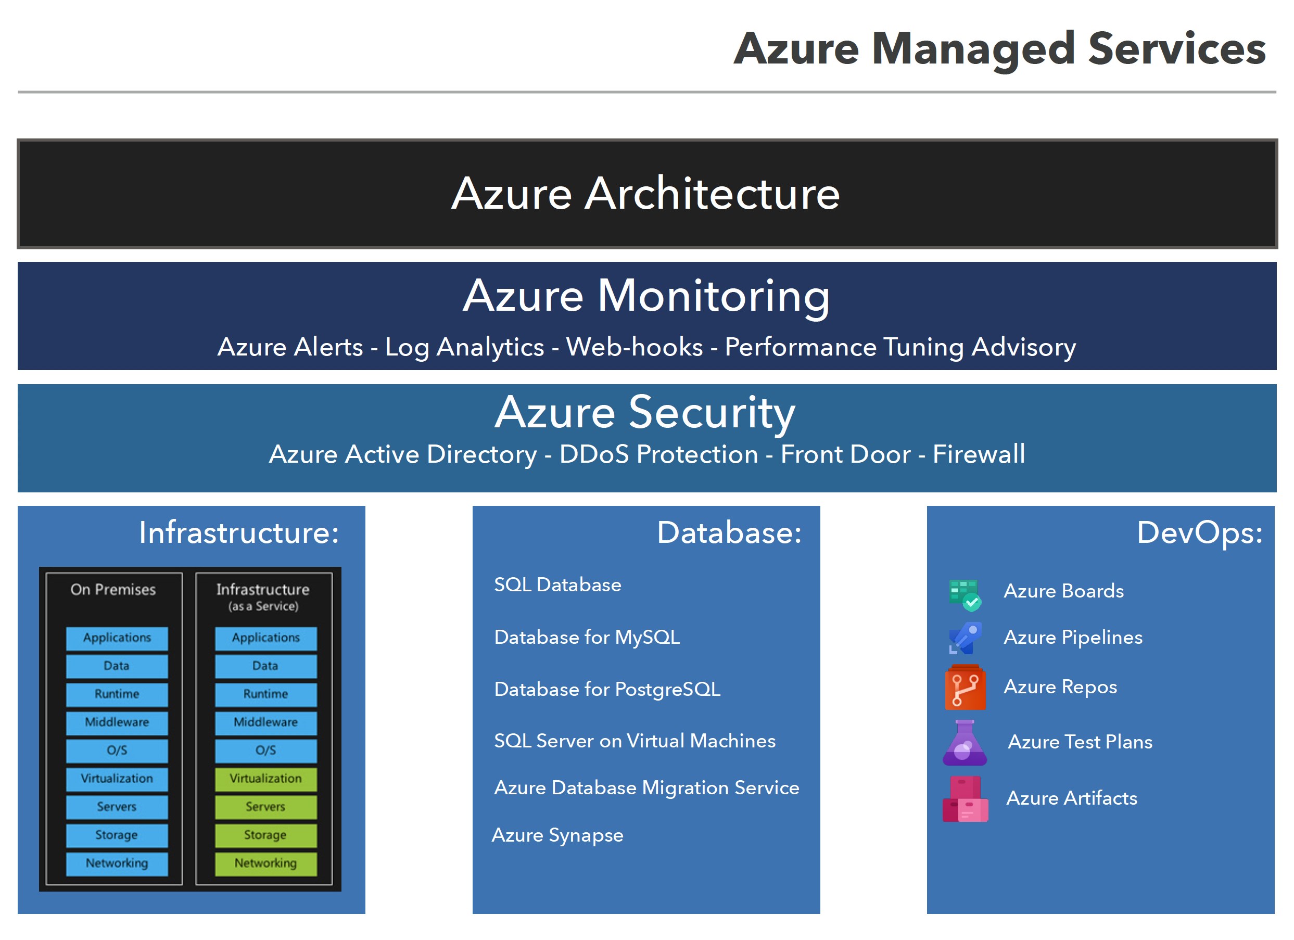Screen dimensions: 1294x940
Task: Open the Azure Synapse entry
Action: click(557, 835)
